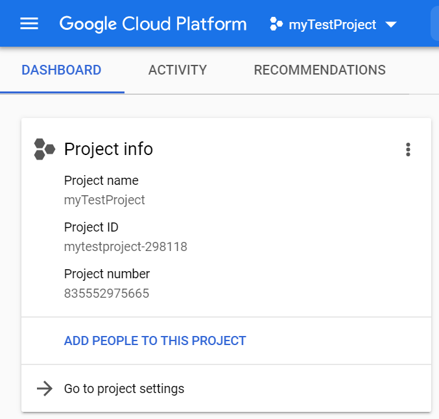439x419 pixels.
Task: Click the Project info card heading
Action: point(108,149)
